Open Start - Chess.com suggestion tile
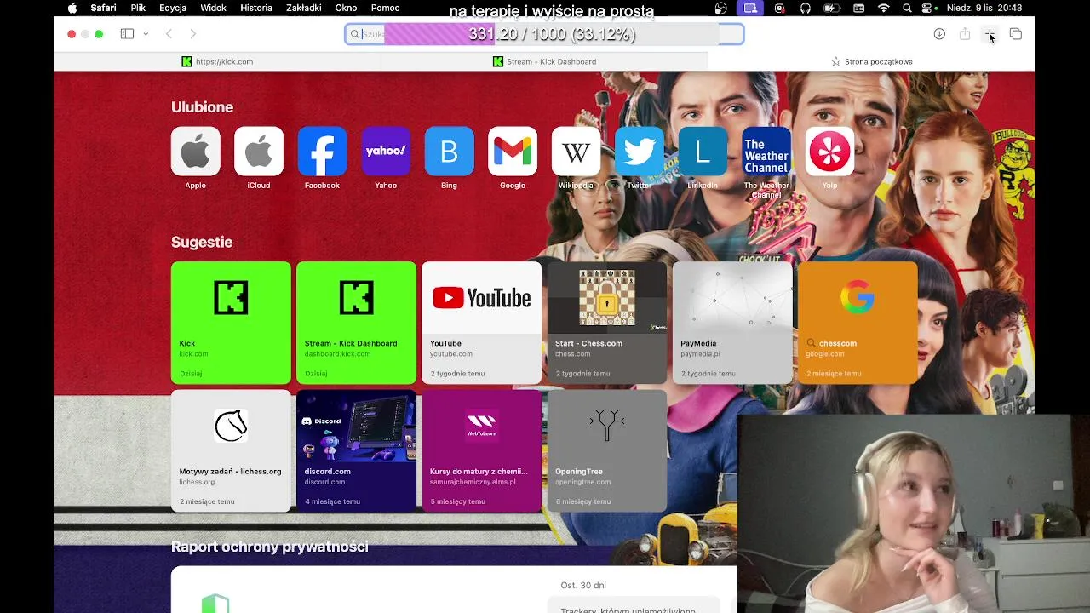Screen dimensions: 1090x613 pos(607,323)
